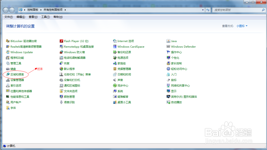Open the 性能信息和工具 link
Viewport: 267px width, 150px height.
(x=20, y=97)
